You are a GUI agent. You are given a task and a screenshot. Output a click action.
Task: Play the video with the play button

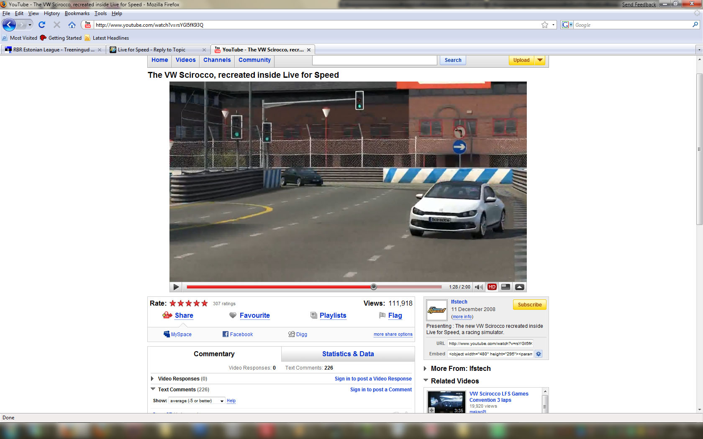pos(176,287)
